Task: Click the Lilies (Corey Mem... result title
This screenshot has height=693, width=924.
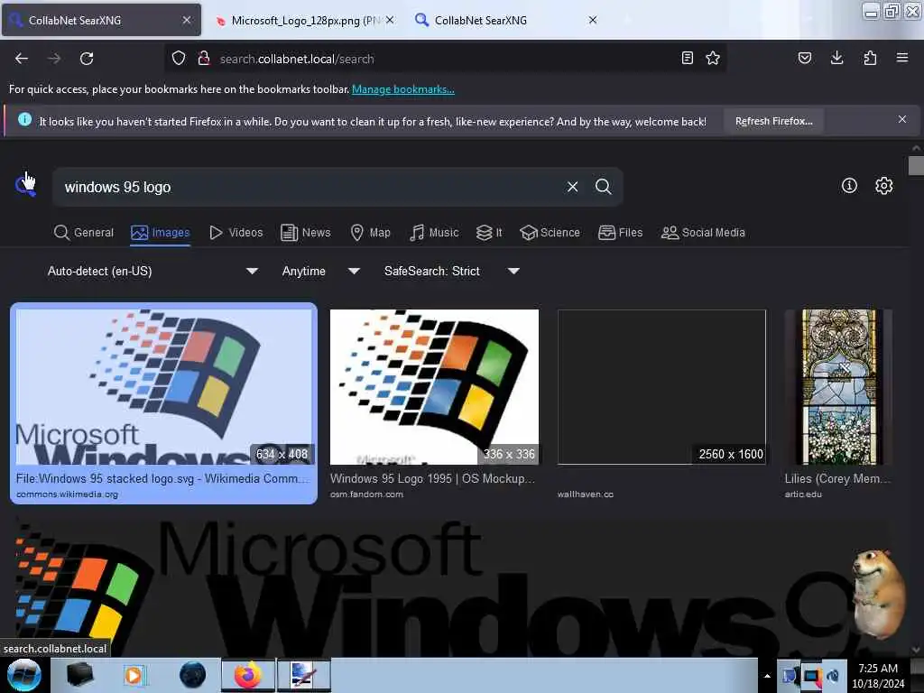Action: (x=837, y=478)
